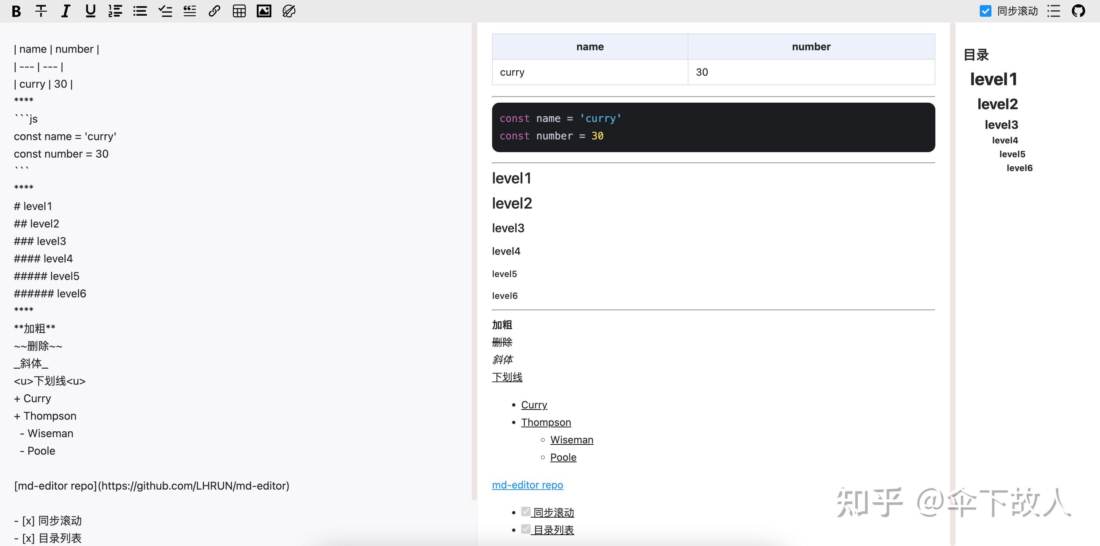Click the 目录列表 checkbox in preview
The height and width of the screenshot is (546, 1100).
click(526, 529)
